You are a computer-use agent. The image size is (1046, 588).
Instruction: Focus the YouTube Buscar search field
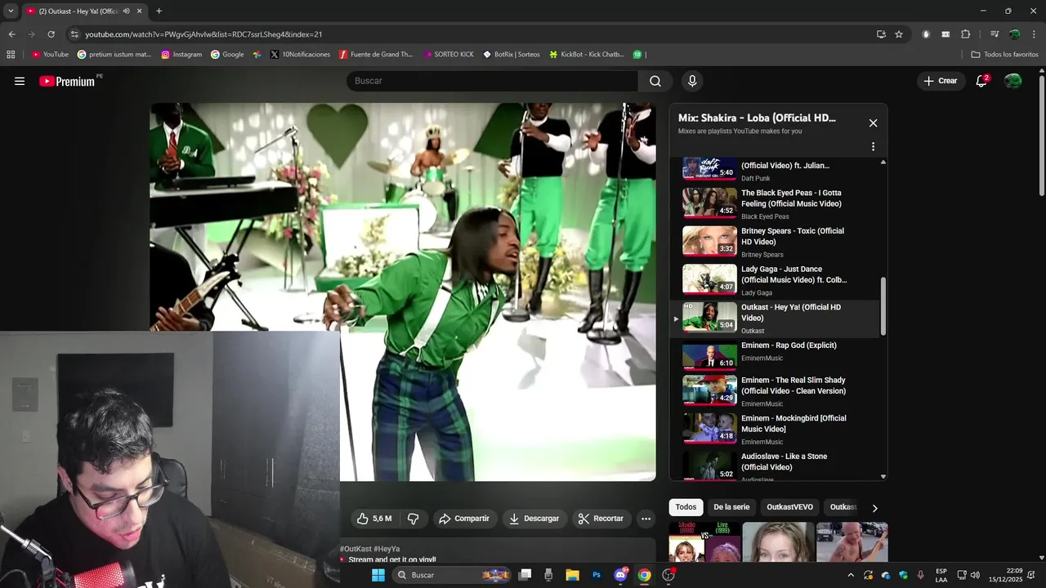pos(493,81)
